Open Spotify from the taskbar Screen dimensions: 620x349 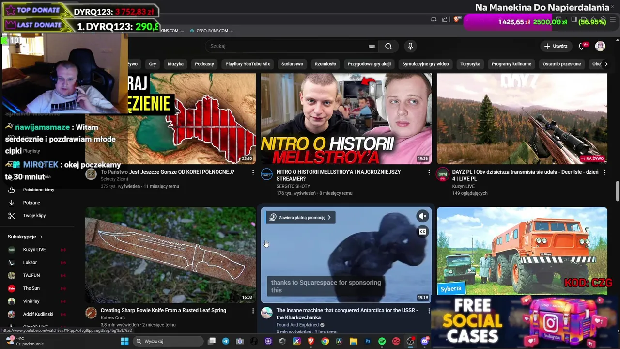(382, 341)
